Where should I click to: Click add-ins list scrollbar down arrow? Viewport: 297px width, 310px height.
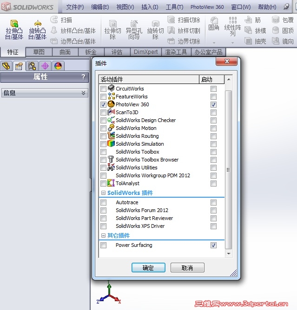tap(229, 253)
